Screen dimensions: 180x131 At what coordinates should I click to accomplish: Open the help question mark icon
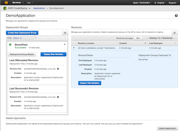[x=176, y=16]
